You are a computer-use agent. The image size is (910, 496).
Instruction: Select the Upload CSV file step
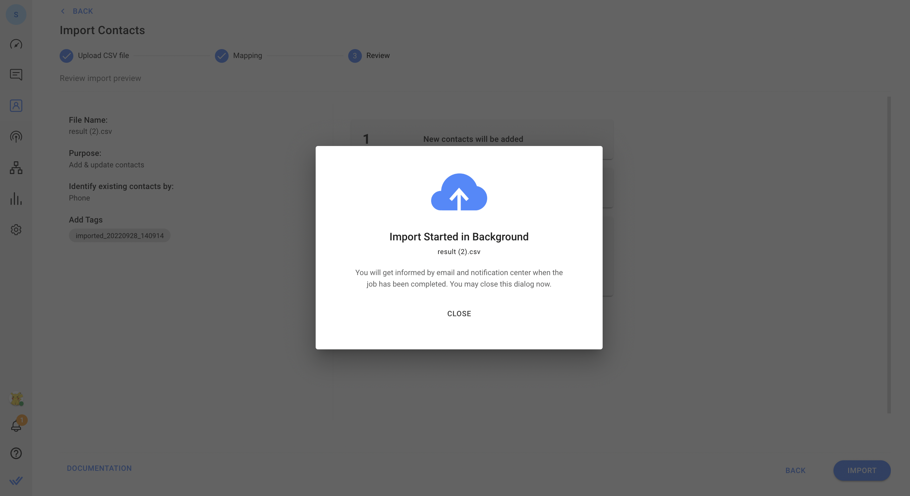point(94,56)
